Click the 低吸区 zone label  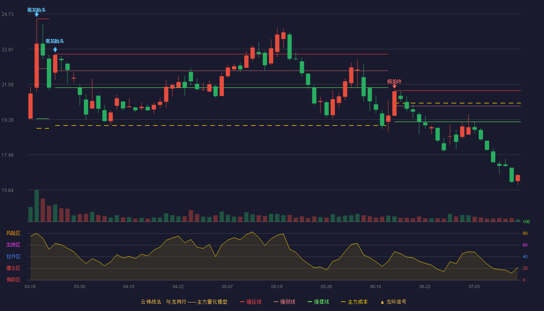coord(13,280)
